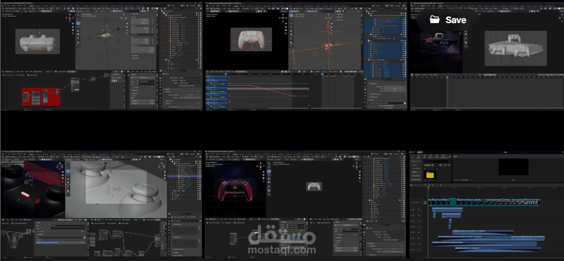
Task: Select the Annotate tool in top-right Blender window
Action: coord(466,38)
